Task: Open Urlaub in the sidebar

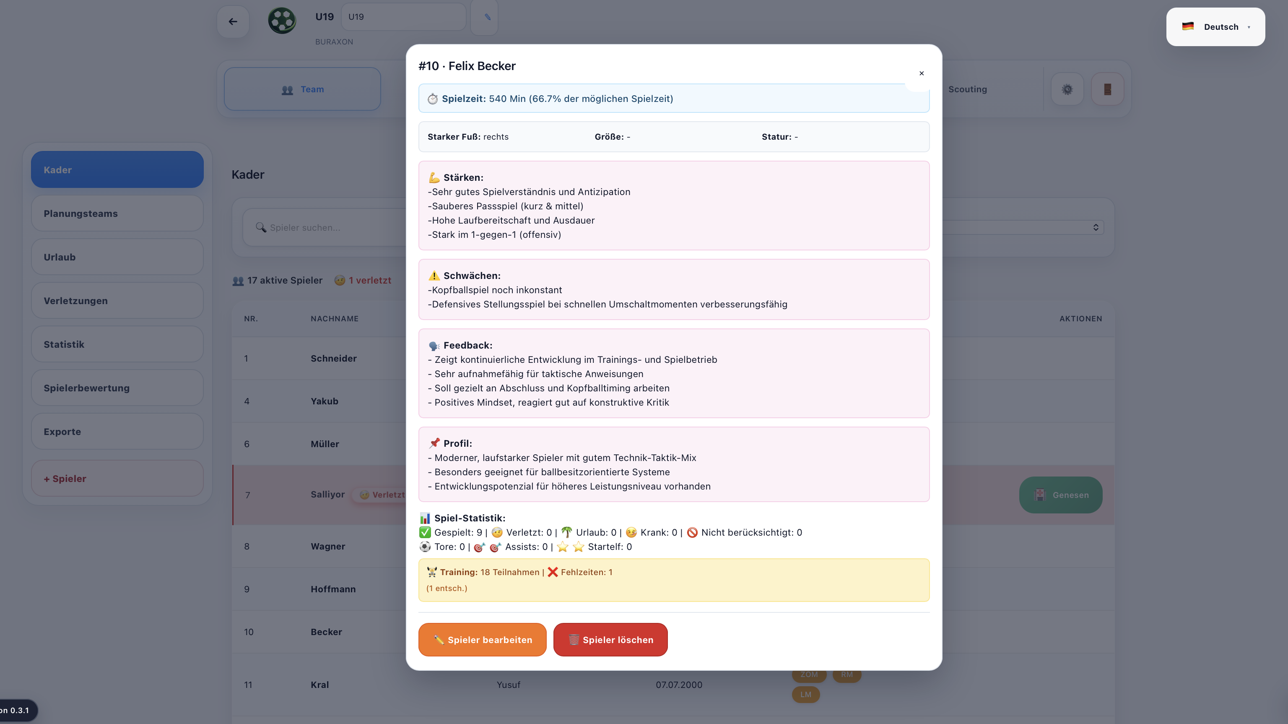Action: 117,257
